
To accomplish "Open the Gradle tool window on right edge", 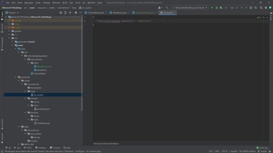I will 271,16.
